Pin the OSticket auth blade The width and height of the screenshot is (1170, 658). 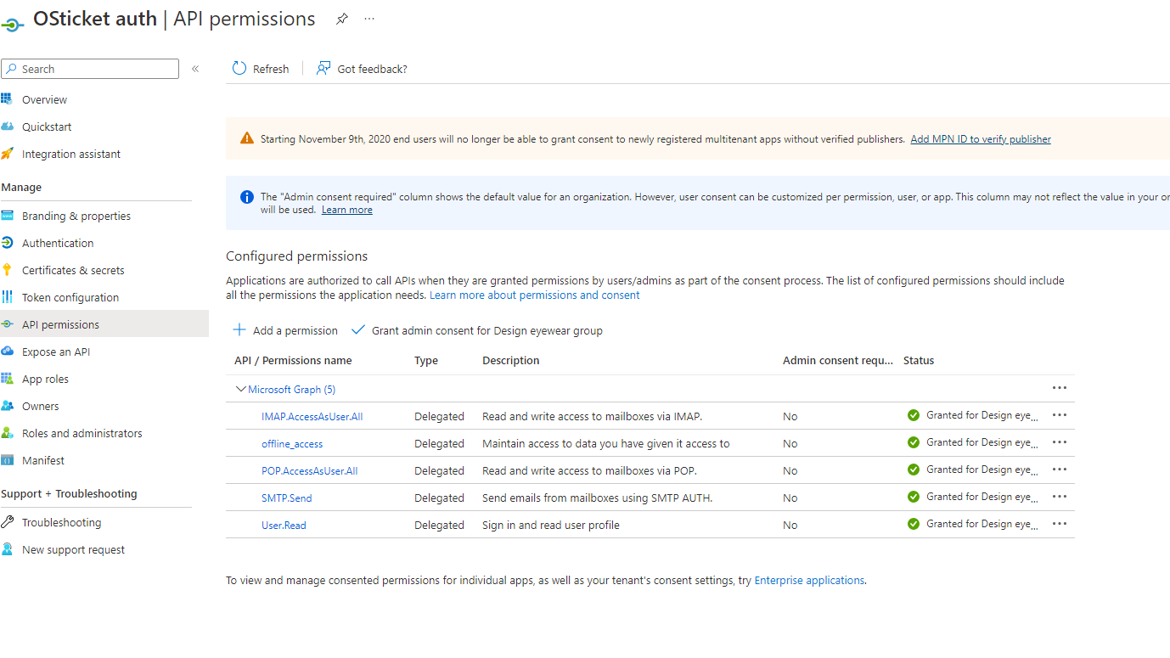(x=341, y=19)
